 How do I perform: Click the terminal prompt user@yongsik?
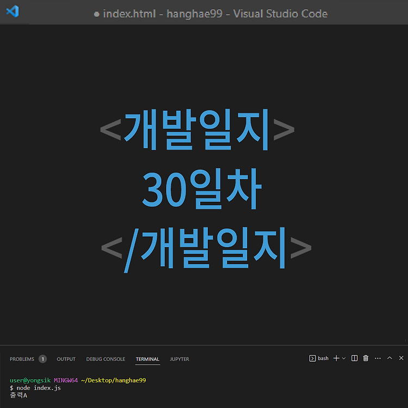point(30,380)
